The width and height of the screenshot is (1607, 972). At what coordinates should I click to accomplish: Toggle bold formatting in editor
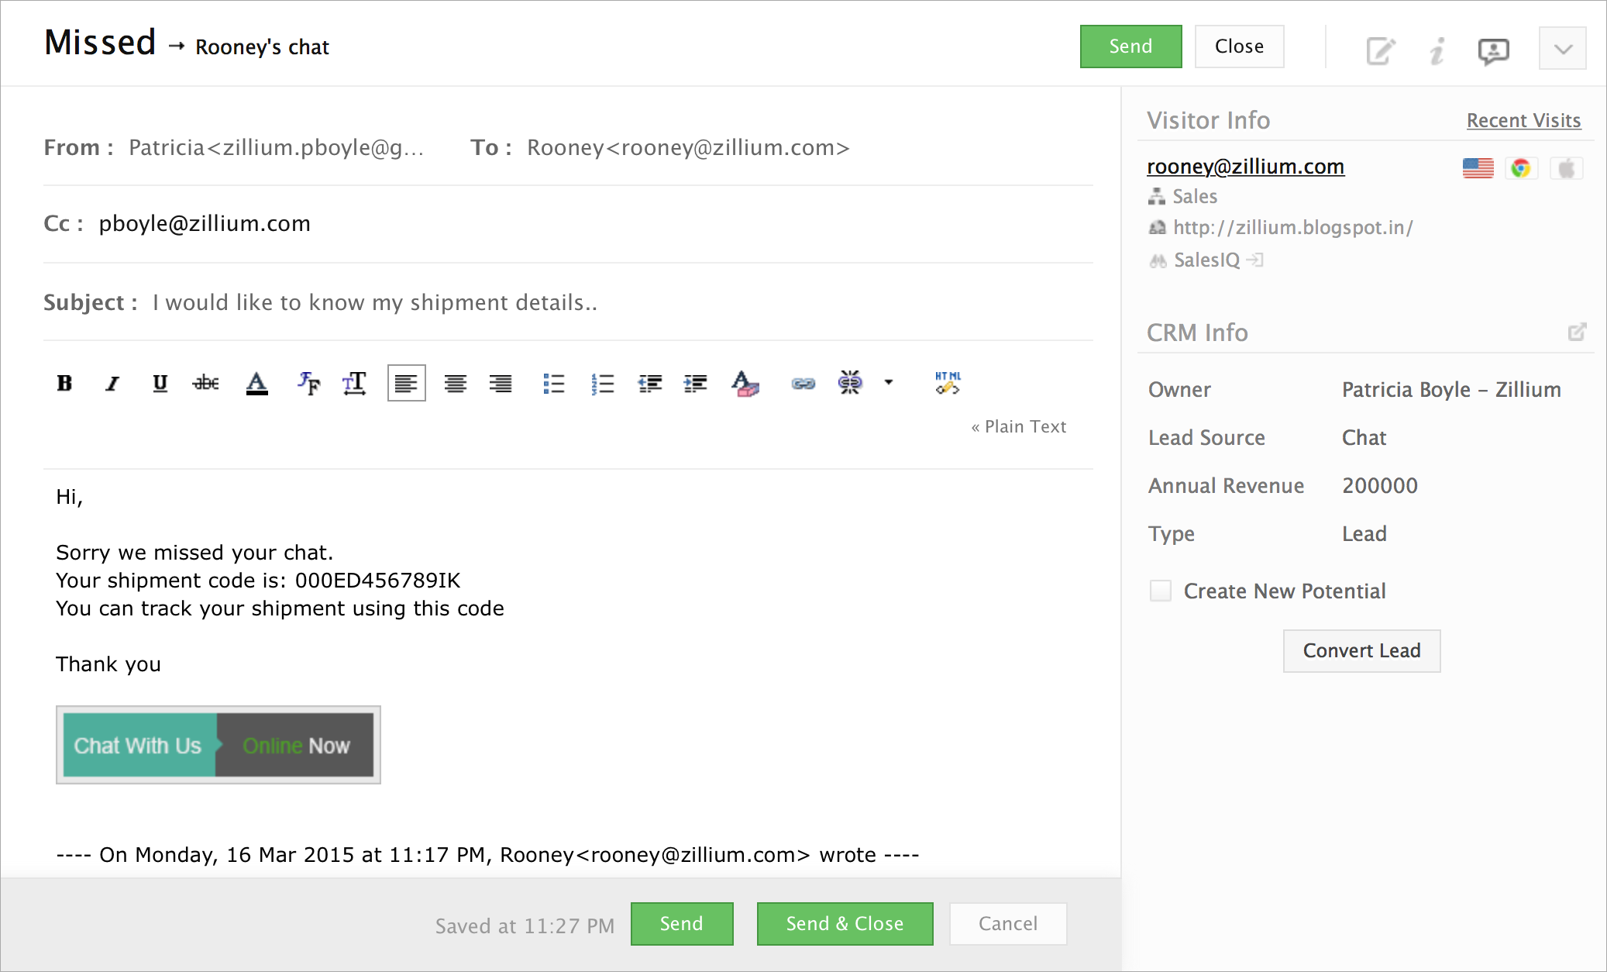[65, 383]
